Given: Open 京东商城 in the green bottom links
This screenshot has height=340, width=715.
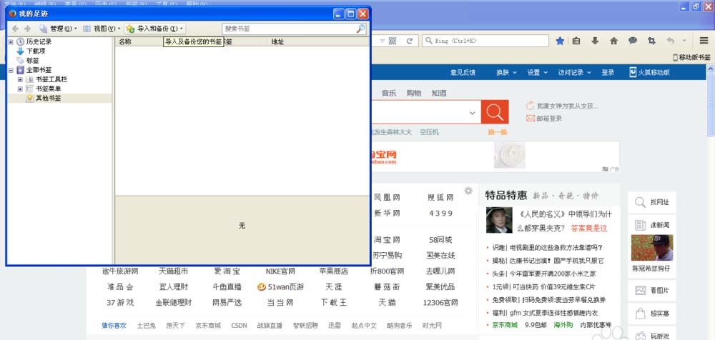Looking at the screenshot, I should (505, 325).
